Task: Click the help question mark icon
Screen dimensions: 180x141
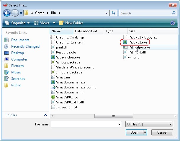Action: 173,23
